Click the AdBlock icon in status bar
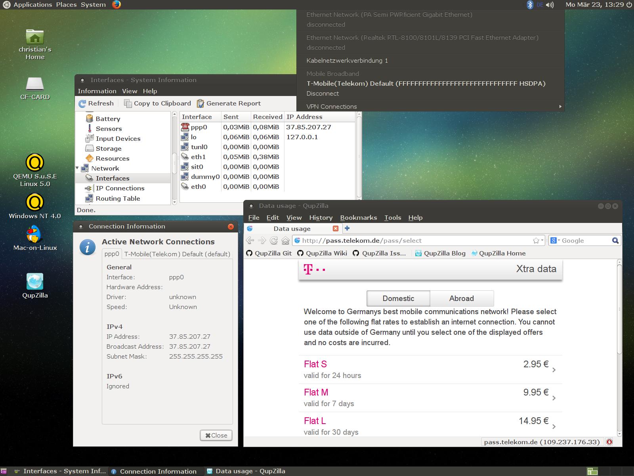Viewport: 634px width, 476px height. pos(609,442)
